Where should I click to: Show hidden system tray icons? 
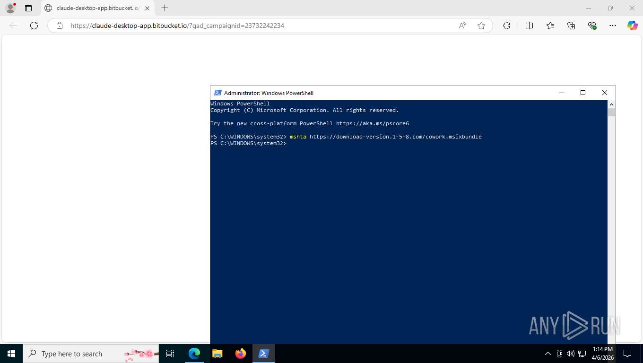(x=548, y=354)
